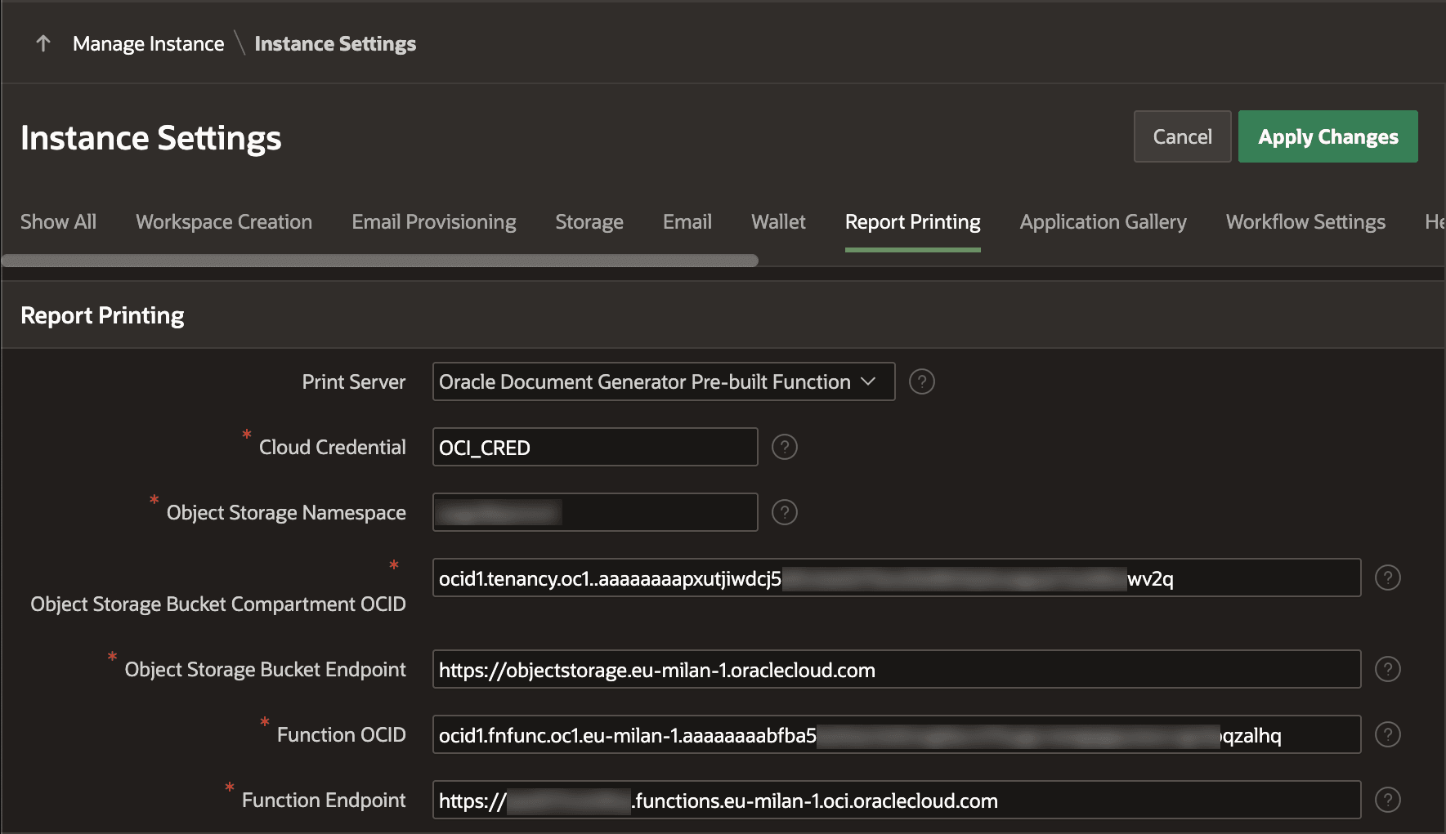Open help for Function Endpoint field
Image resolution: width=1446 pixels, height=834 pixels.
(x=1387, y=800)
